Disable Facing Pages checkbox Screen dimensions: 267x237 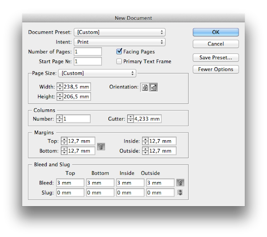point(119,52)
